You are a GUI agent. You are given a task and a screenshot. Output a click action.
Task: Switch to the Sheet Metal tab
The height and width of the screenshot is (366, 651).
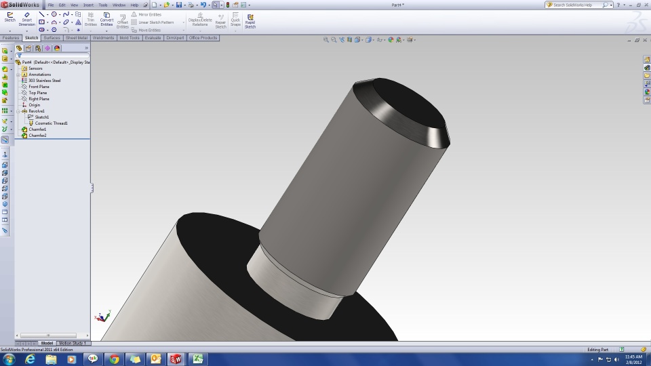point(77,38)
